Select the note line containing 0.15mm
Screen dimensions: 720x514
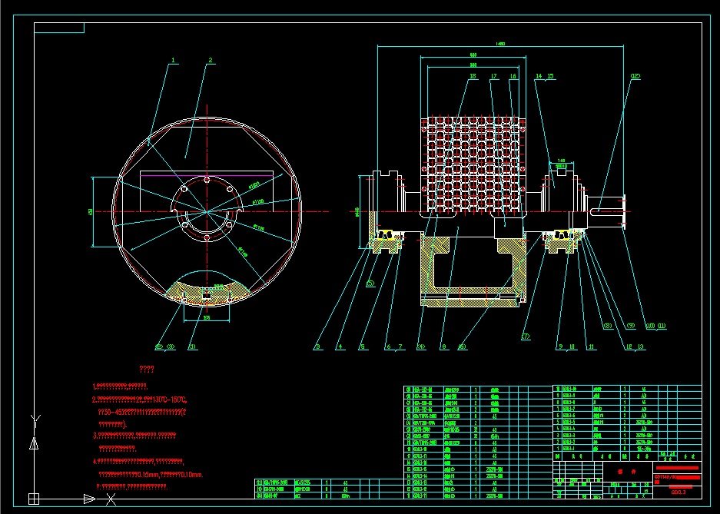coord(151,475)
